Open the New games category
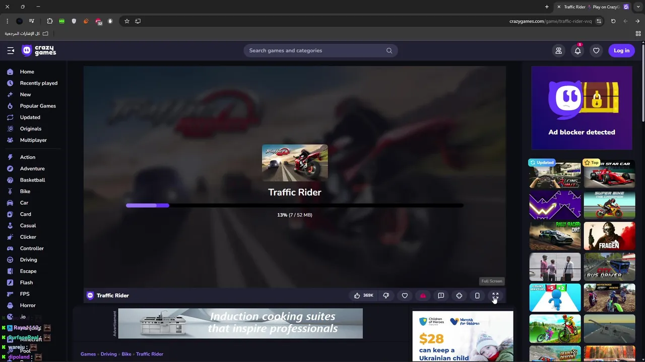645x362 pixels. click(25, 95)
